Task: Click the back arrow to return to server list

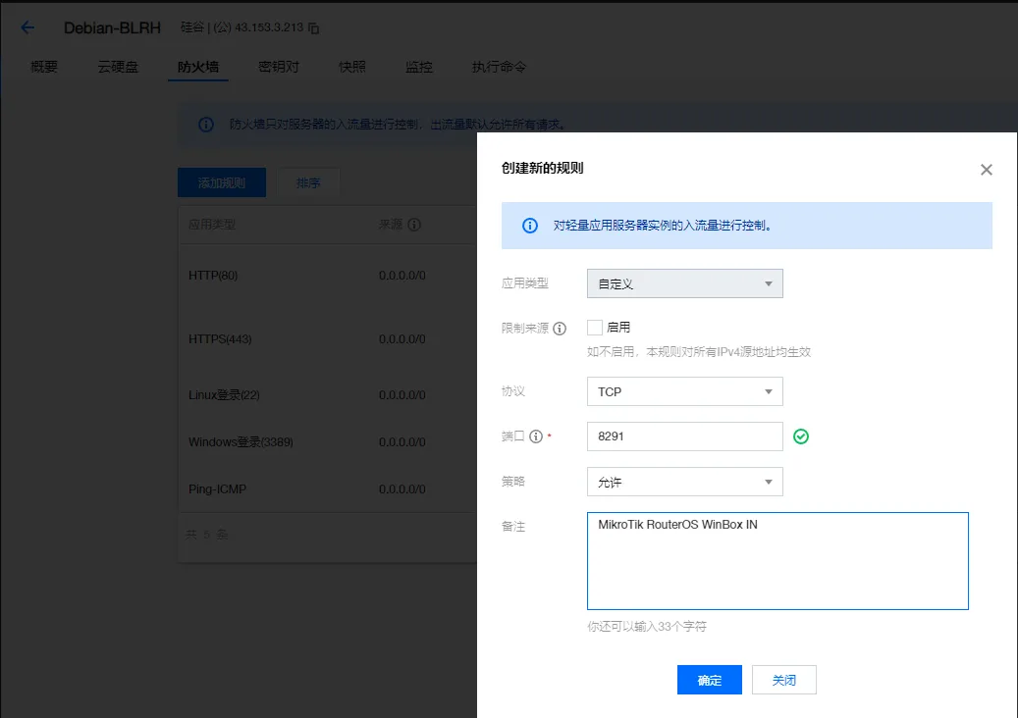Action: [27, 27]
